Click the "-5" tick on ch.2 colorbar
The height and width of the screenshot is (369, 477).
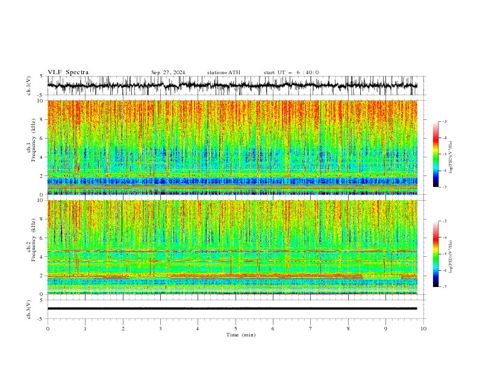click(x=444, y=254)
